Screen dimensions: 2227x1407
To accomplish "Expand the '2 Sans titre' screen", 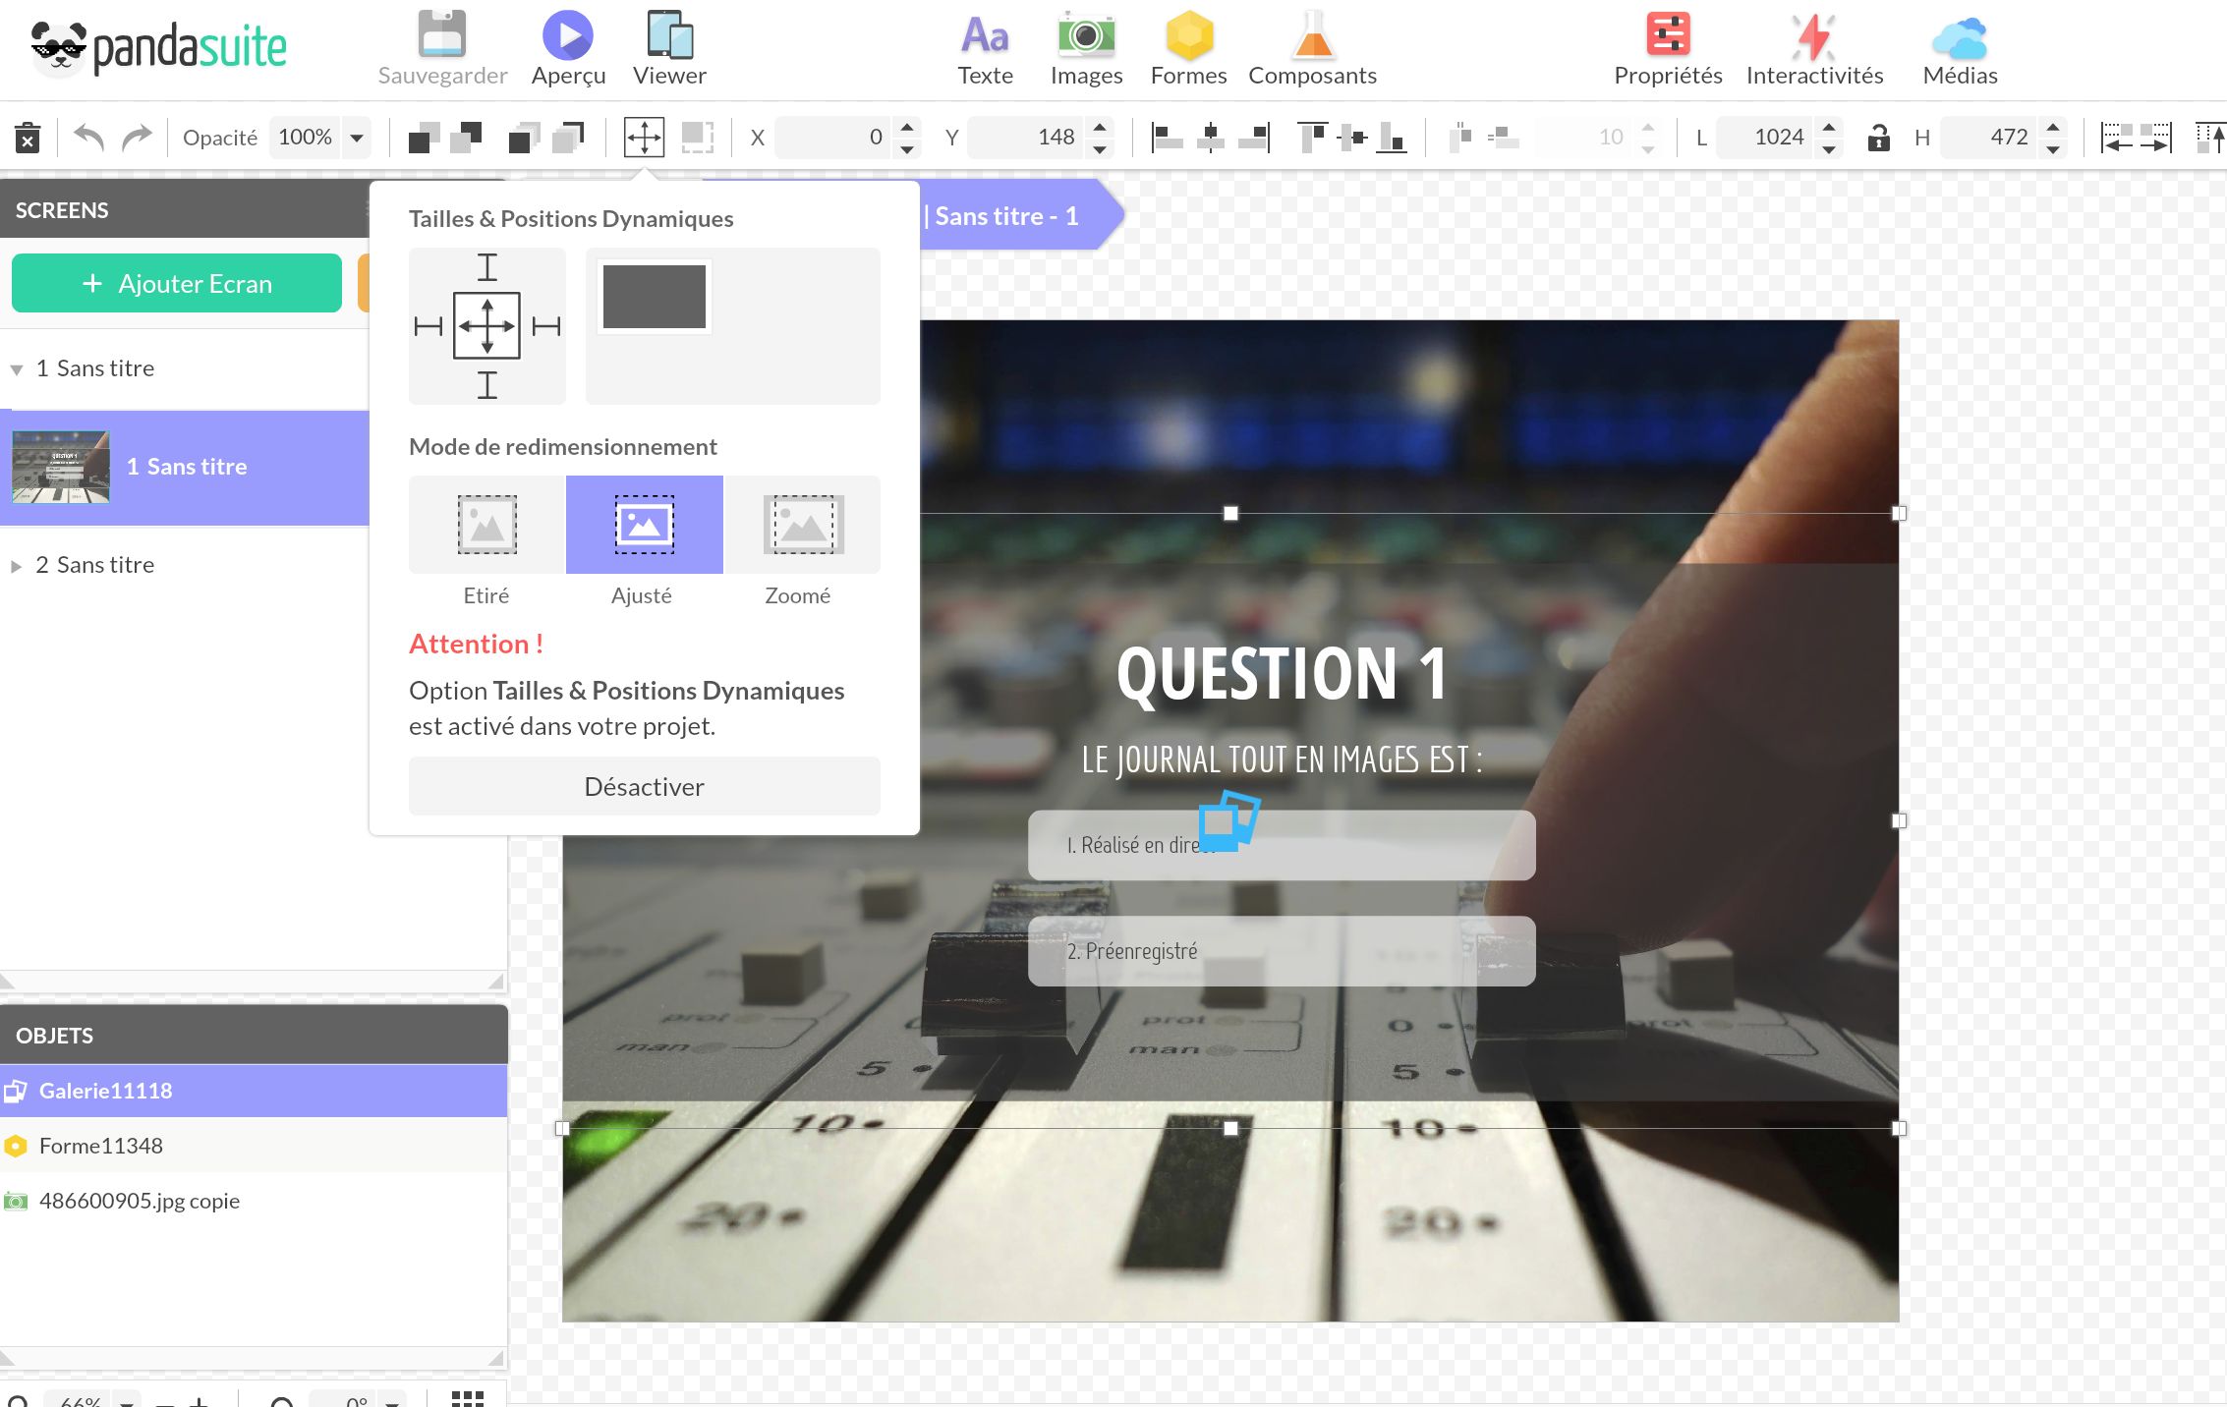I will click(16, 566).
